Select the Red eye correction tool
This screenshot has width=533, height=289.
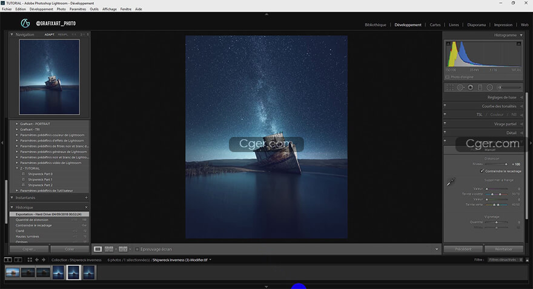tap(471, 87)
